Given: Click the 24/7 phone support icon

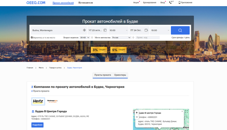Looking at the screenshot, I should point(171,2).
